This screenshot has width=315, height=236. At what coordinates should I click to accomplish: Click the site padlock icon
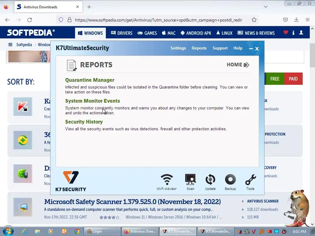click(x=70, y=20)
